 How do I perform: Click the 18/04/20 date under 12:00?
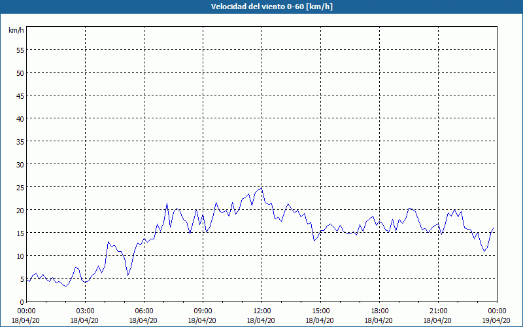tap(261, 320)
